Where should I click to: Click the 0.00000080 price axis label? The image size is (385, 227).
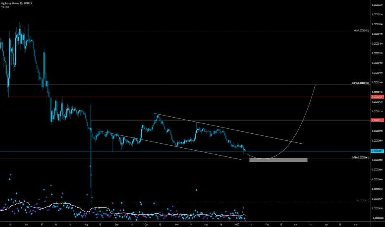click(x=378, y=141)
